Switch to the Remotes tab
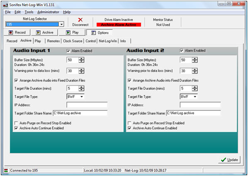248x176 pixels. (53, 41)
